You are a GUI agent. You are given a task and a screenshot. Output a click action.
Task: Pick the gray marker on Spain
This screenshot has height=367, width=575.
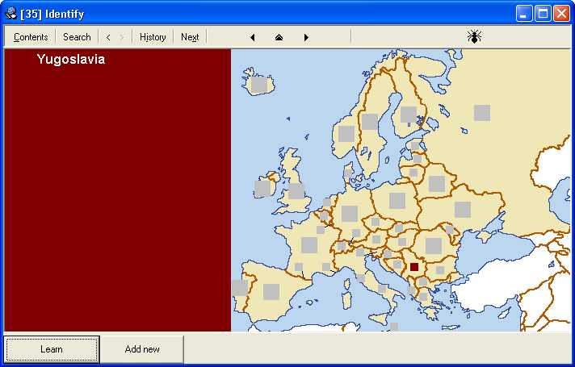(271, 291)
